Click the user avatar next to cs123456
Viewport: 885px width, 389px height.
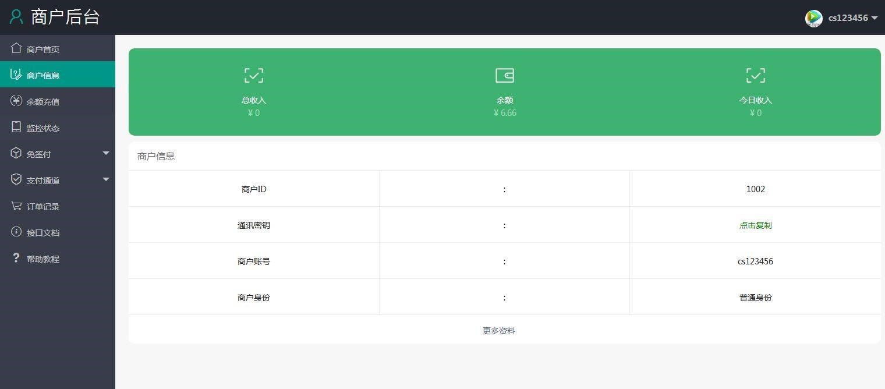click(813, 18)
